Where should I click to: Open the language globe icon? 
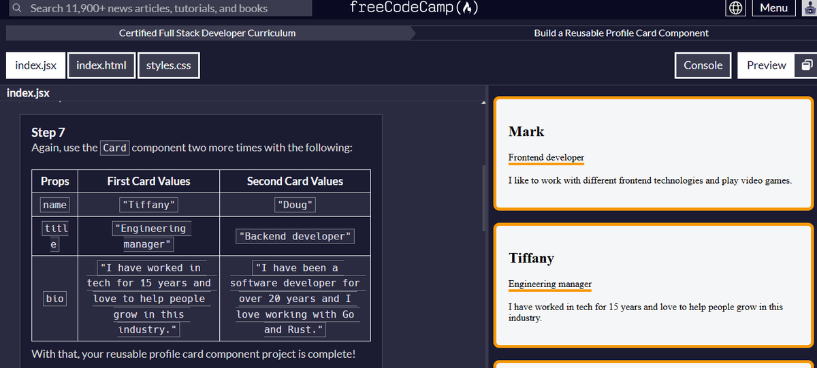pos(735,8)
